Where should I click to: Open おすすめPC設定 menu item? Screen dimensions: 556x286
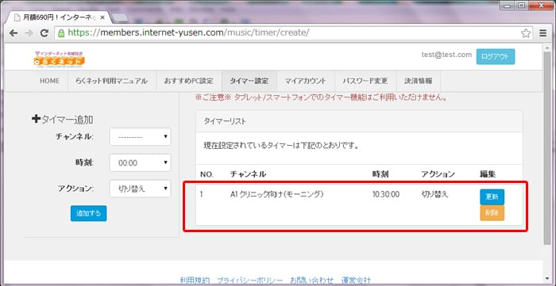coord(189,81)
